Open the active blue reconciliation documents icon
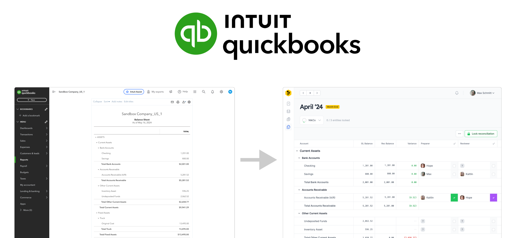 pos(288,127)
